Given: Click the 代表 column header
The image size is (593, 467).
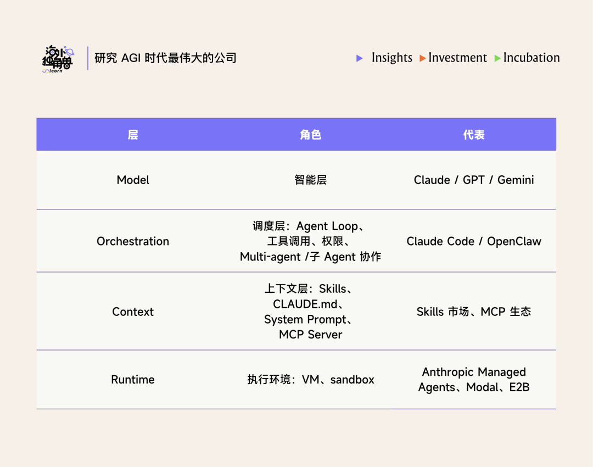Looking at the screenshot, I should coord(474,135).
